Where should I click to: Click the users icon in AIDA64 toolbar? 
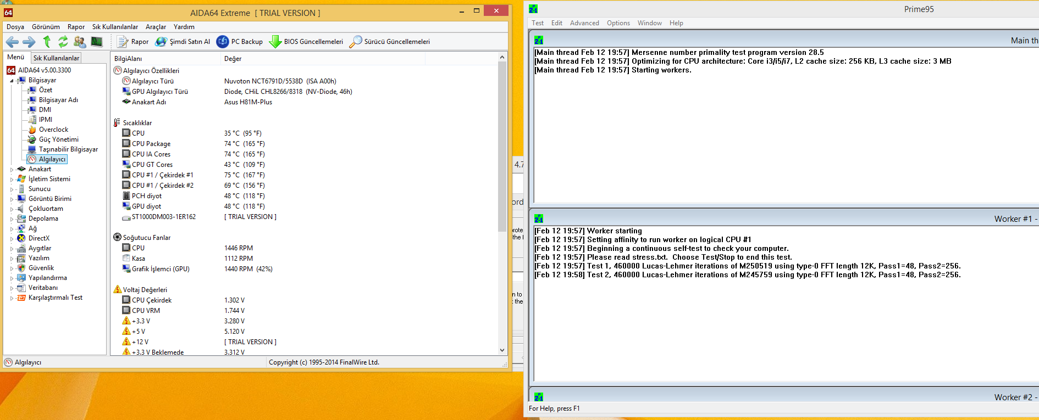[80, 42]
